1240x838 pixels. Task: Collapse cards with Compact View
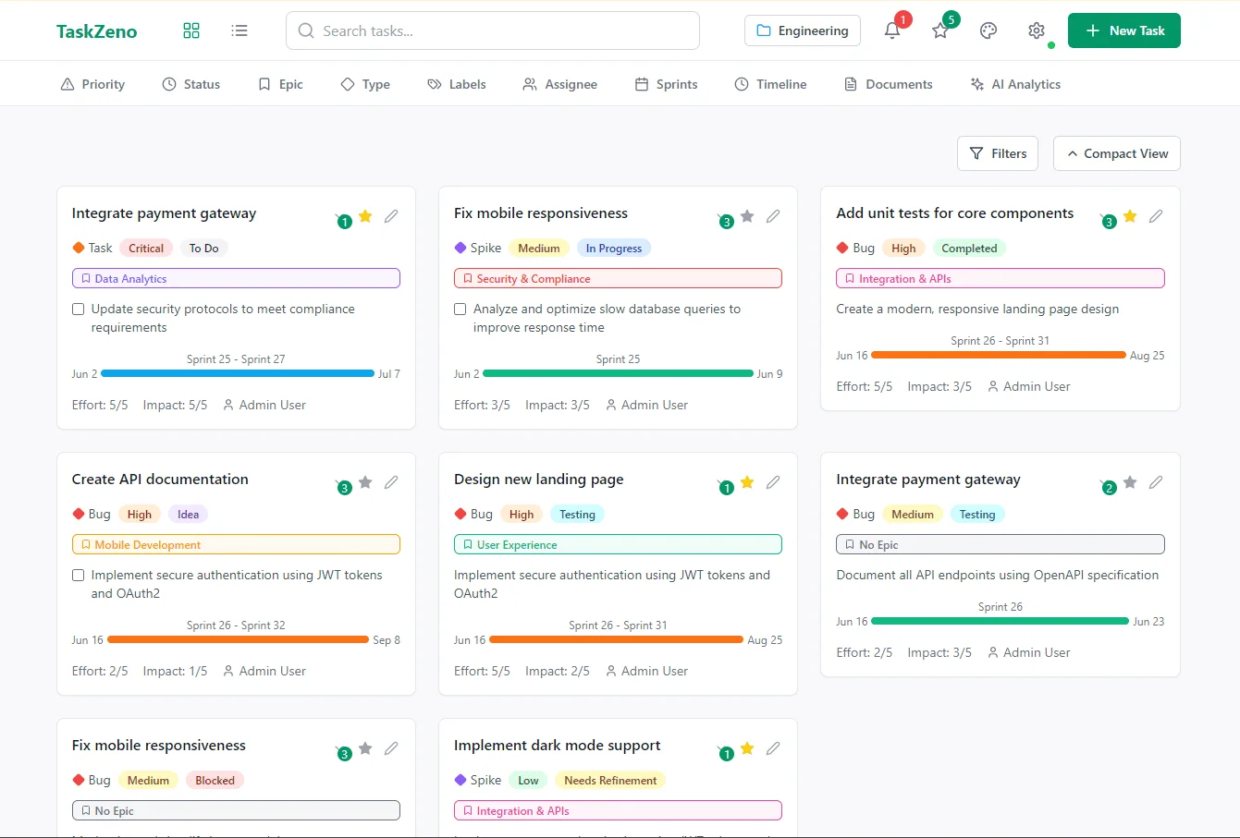[1116, 153]
